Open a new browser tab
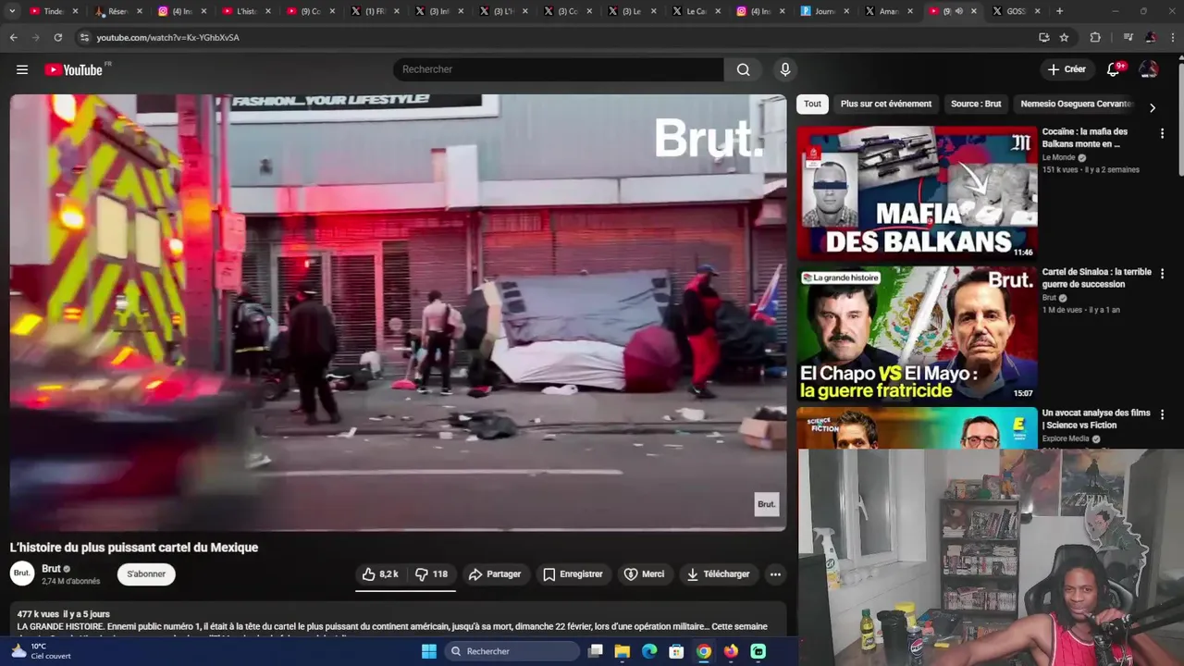The image size is (1184, 666). click(x=1059, y=11)
